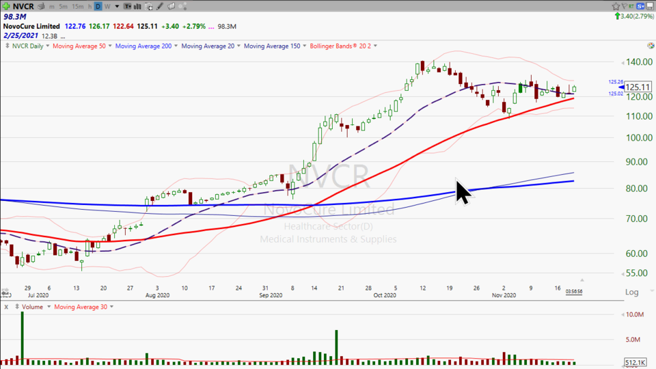The height and width of the screenshot is (369, 656).
Task: Toggle the star favorite icon
Action: point(616,6)
